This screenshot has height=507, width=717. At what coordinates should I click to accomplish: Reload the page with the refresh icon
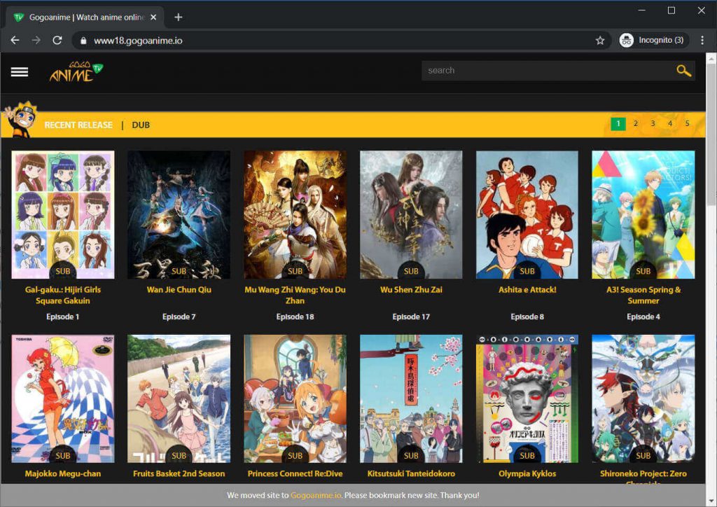[57, 40]
